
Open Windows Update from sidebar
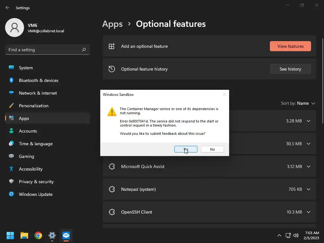[35, 194]
